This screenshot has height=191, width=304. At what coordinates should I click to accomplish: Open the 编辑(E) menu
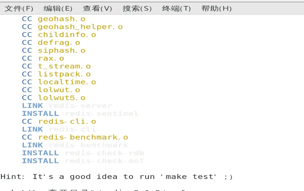(x=58, y=8)
